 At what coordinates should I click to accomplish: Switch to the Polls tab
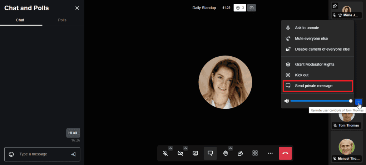(62, 20)
